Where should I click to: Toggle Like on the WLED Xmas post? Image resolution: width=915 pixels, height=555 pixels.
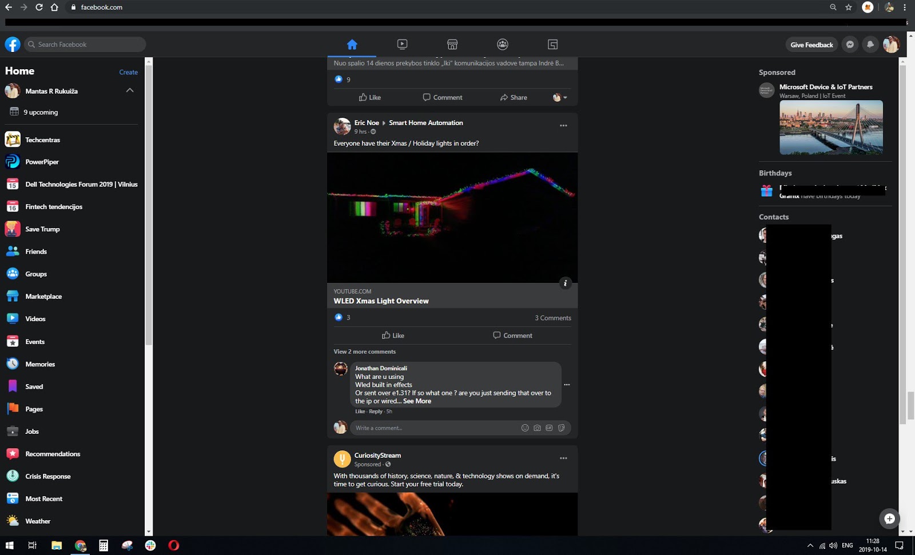click(393, 336)
